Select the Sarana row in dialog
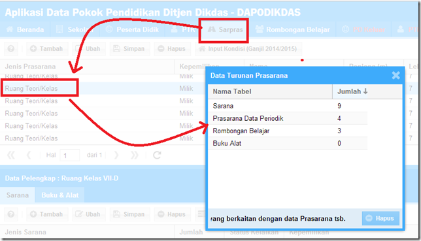Viewport: 421px width, 241px height. point(288,106)
